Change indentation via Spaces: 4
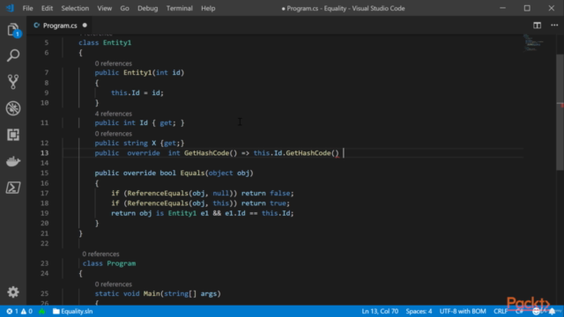 (x=419, y=311)
